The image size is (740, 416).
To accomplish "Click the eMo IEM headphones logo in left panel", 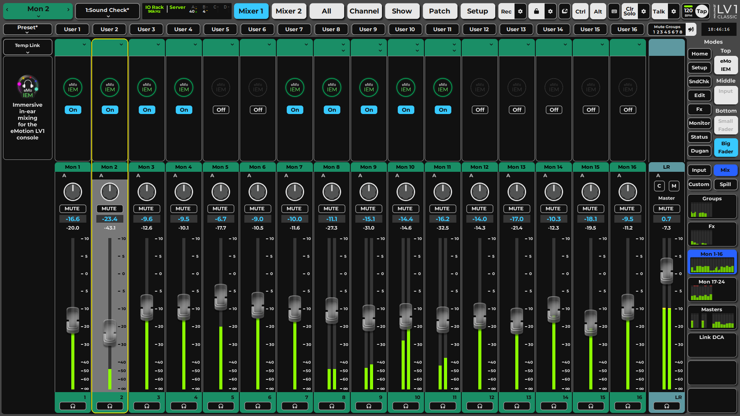I will click(x=28, y=87).
